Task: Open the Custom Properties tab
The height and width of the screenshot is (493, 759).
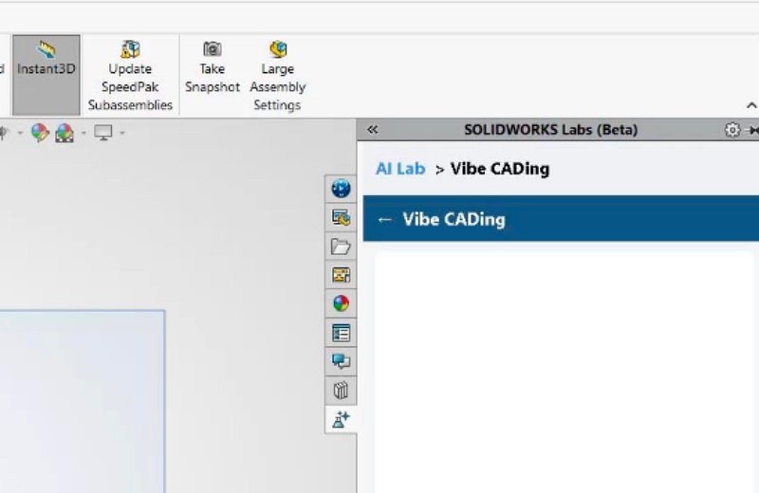Action: pos(341,333)
